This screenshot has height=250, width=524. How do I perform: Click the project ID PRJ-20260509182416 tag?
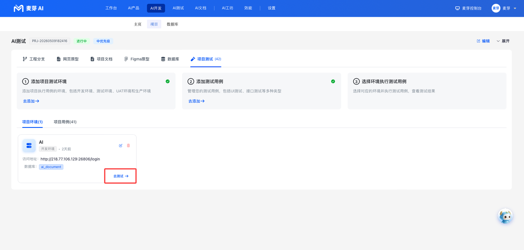pyautogui.click(x=50, y=41)
